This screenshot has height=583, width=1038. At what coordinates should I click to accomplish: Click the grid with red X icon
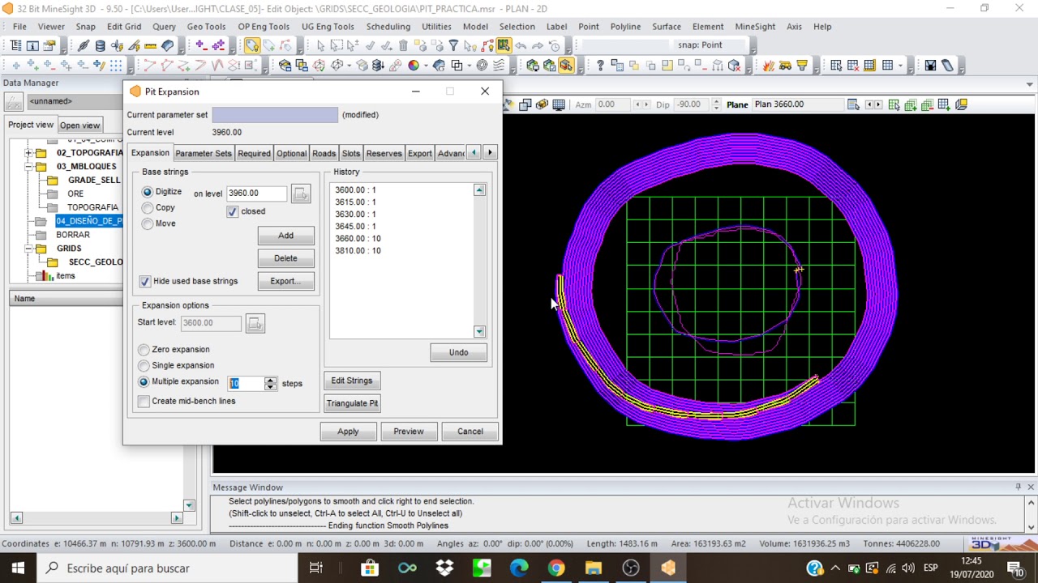tap(852, 65)
